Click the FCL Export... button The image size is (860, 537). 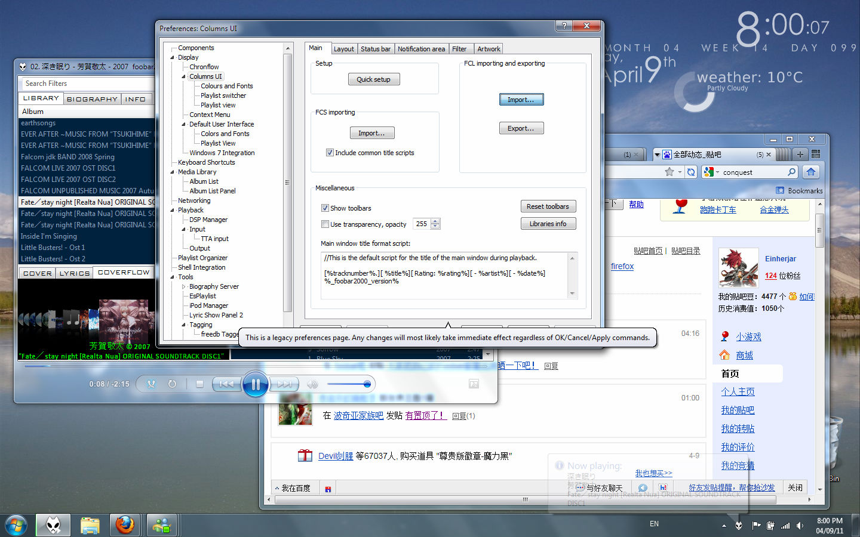tap(521, 128)
